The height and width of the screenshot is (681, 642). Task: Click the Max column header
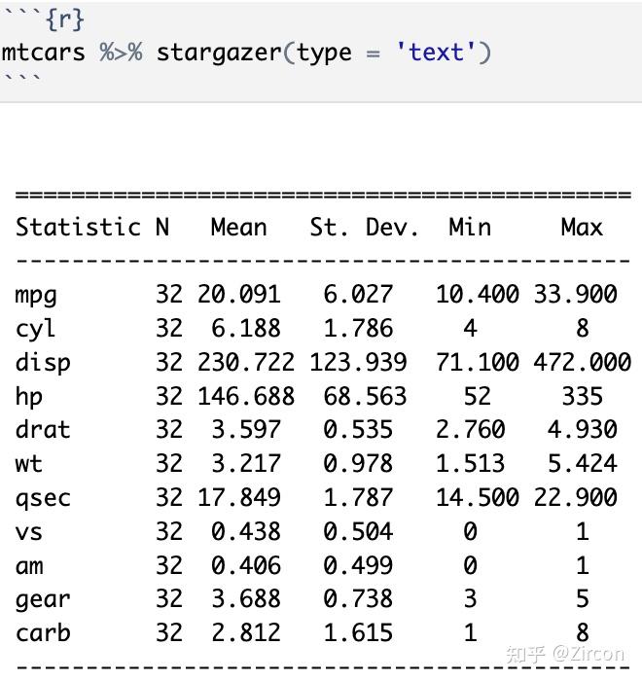582,228
